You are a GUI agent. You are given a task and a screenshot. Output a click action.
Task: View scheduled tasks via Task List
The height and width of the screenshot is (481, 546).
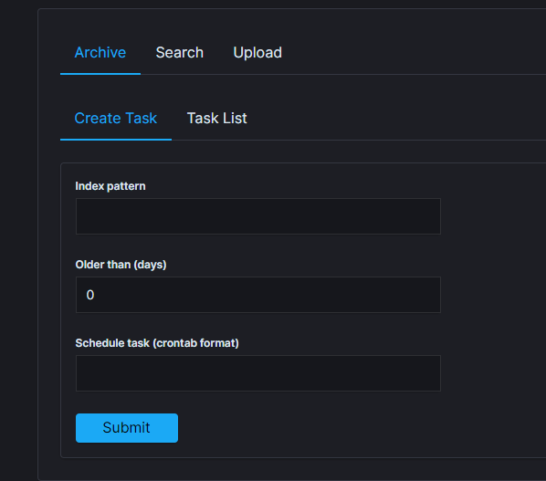point(217,119)
